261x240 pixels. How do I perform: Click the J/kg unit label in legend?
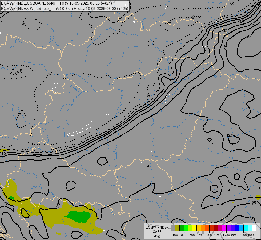(x=157, y=236)
